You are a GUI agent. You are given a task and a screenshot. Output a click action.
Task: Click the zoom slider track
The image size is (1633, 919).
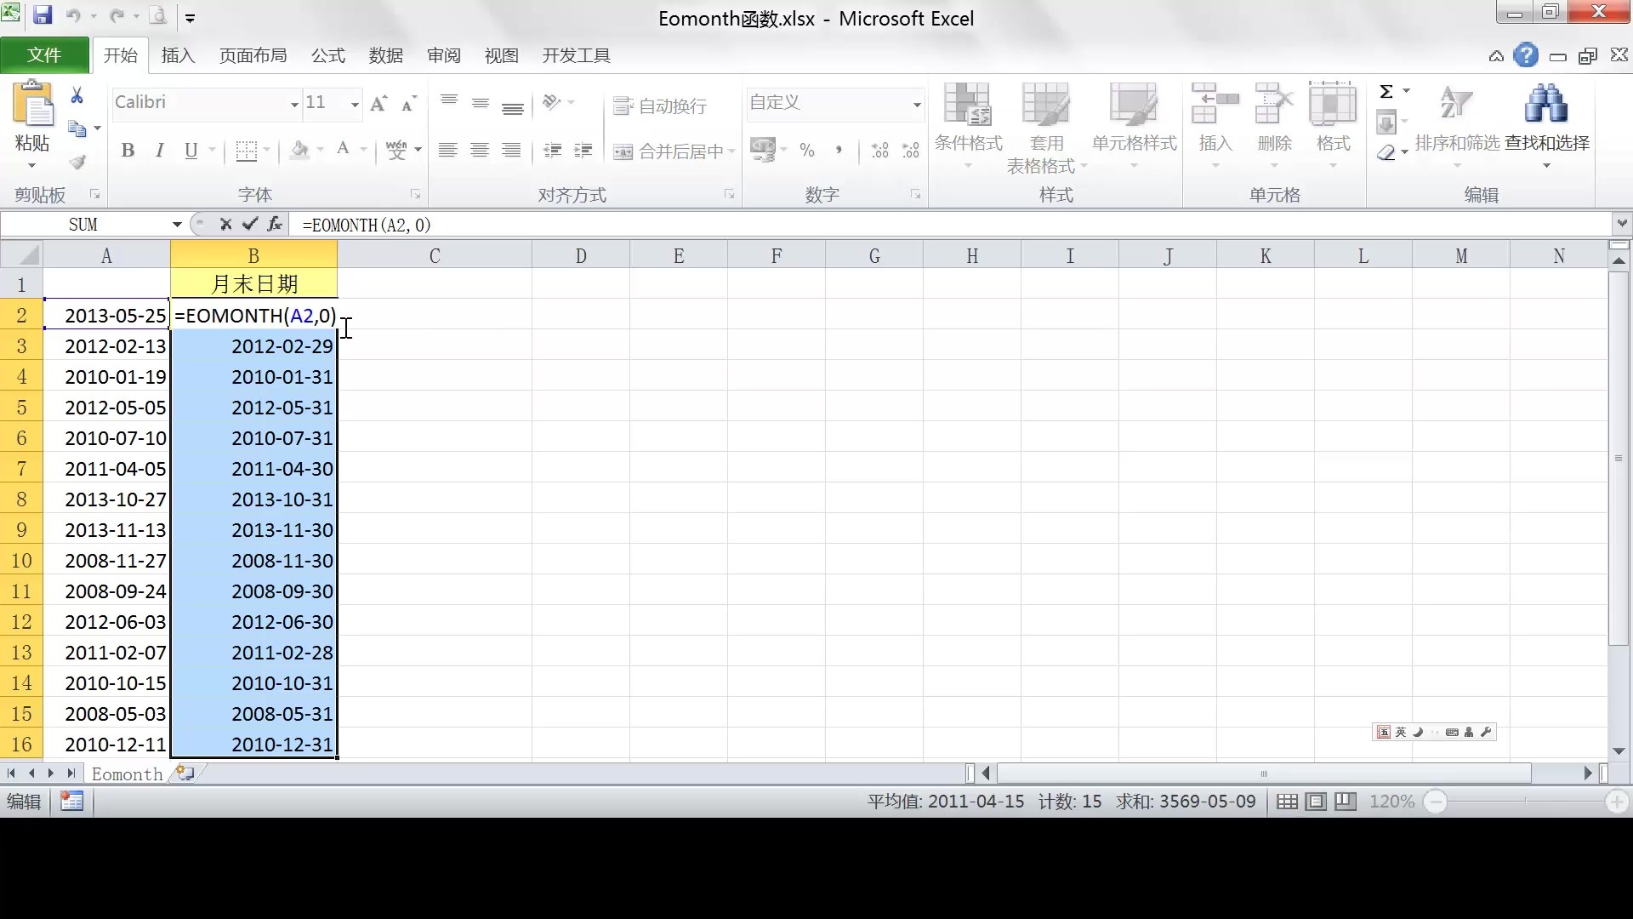1526,802
